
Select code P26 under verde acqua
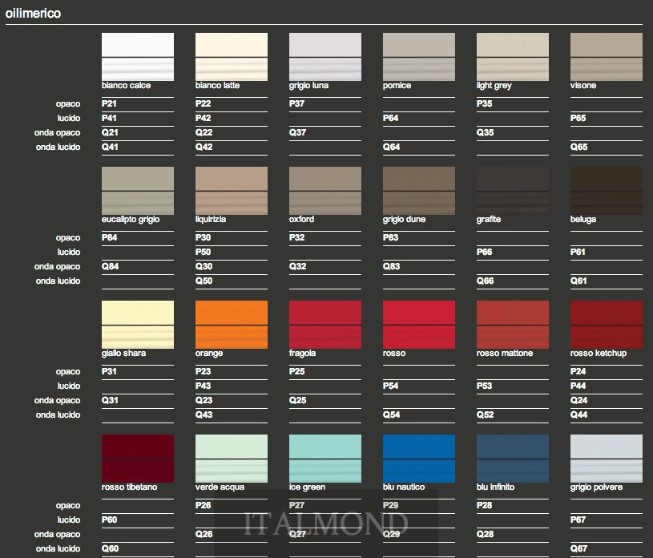coord(204,505)
